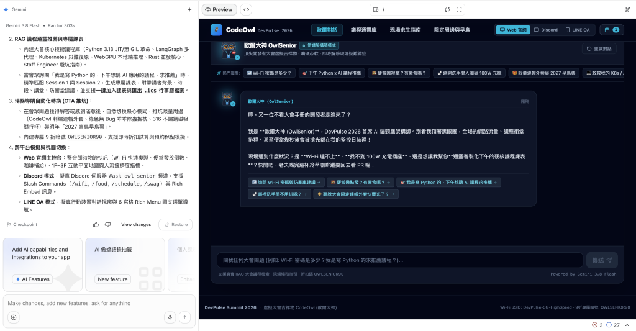Click the info count indicator showing 27
The image size is (636, 331).
click(x=613, y=325)
